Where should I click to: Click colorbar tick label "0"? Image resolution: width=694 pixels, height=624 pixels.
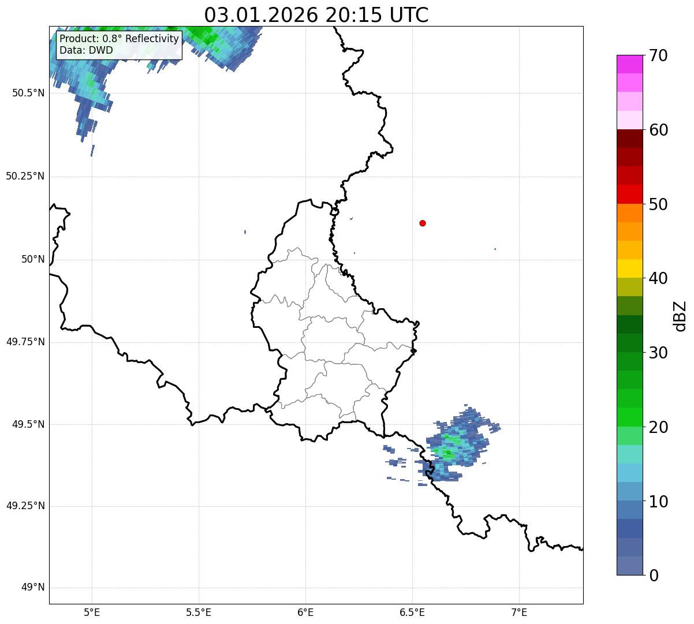pyautogui.click(x=654, y=576)
